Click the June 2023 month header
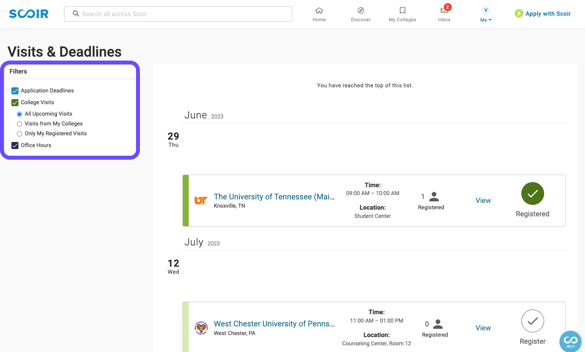This screenshot has height=352, width=585. pyautogui.click(x=204, y=115)
